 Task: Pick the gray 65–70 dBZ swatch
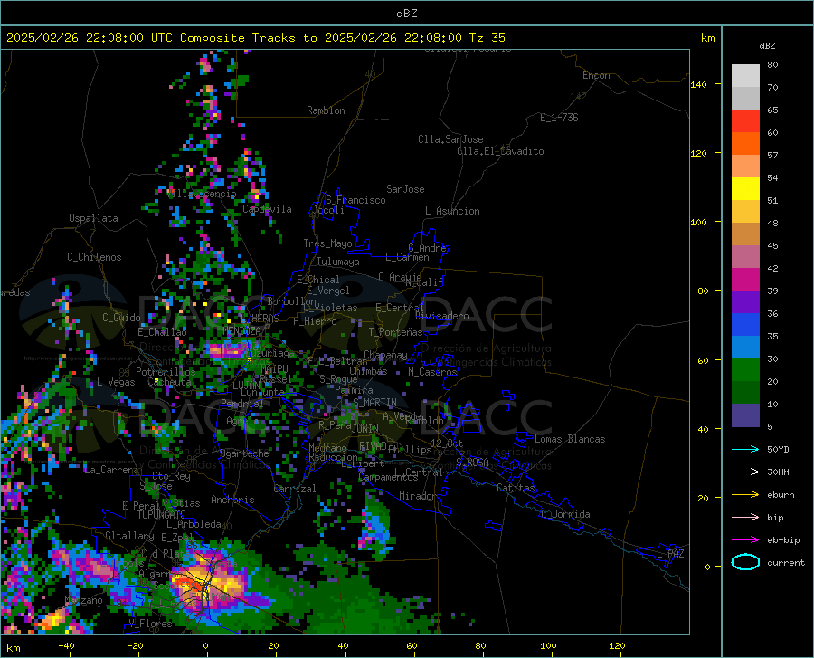click(x=745, y=99)
